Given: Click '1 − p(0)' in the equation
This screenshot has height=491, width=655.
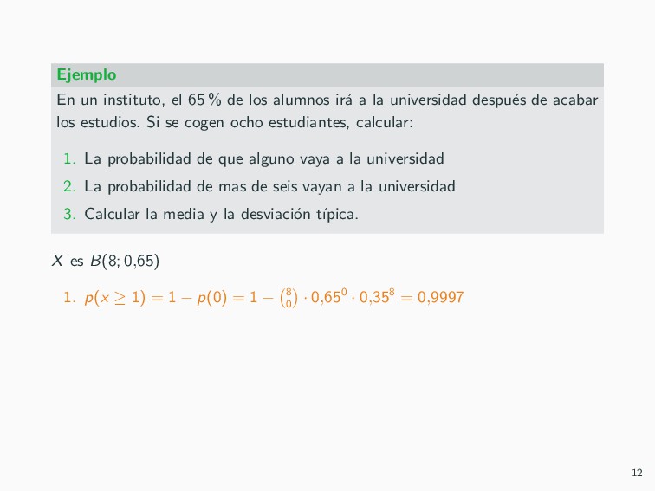Looking at the screenshot, I should point(198,298).
